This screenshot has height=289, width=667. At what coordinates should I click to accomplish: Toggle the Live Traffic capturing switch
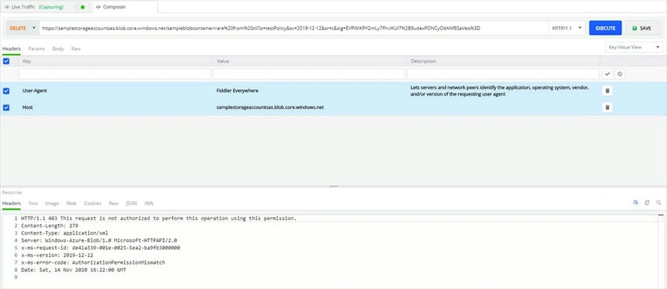79,7
